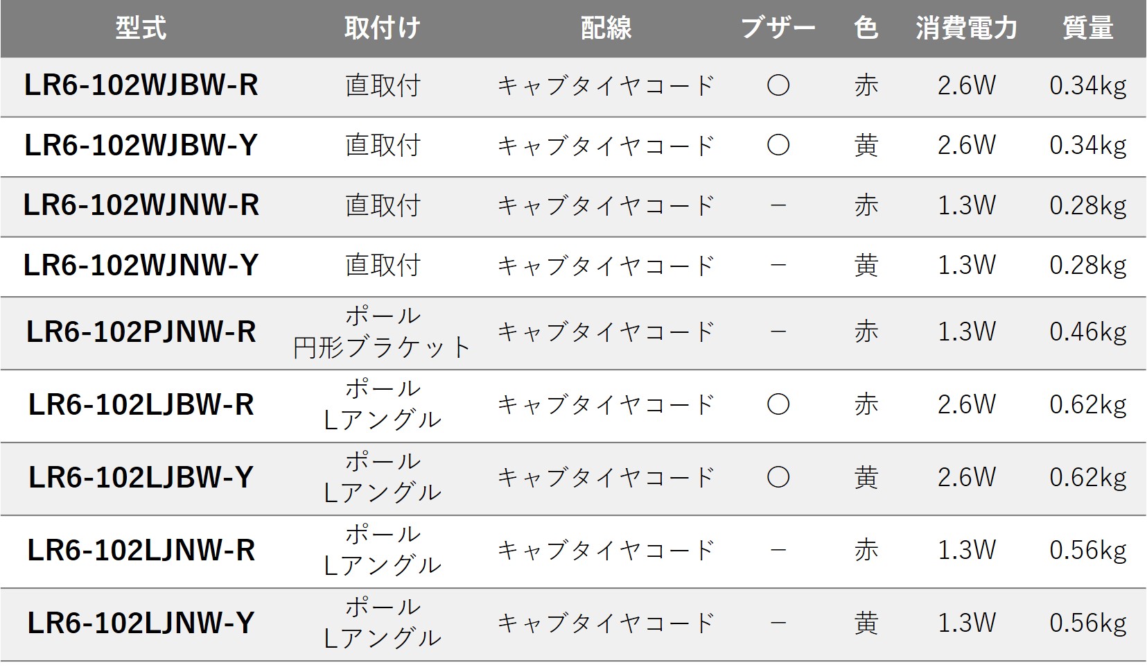Select model LR6-102WJBW-R
The image size is (1147, 672).
coord(141,86)
